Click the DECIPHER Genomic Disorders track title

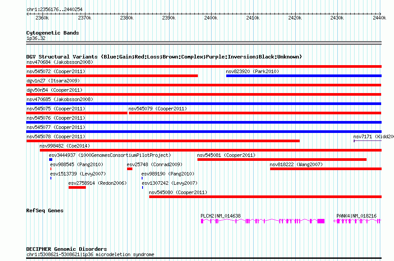[x=66, y=249]
